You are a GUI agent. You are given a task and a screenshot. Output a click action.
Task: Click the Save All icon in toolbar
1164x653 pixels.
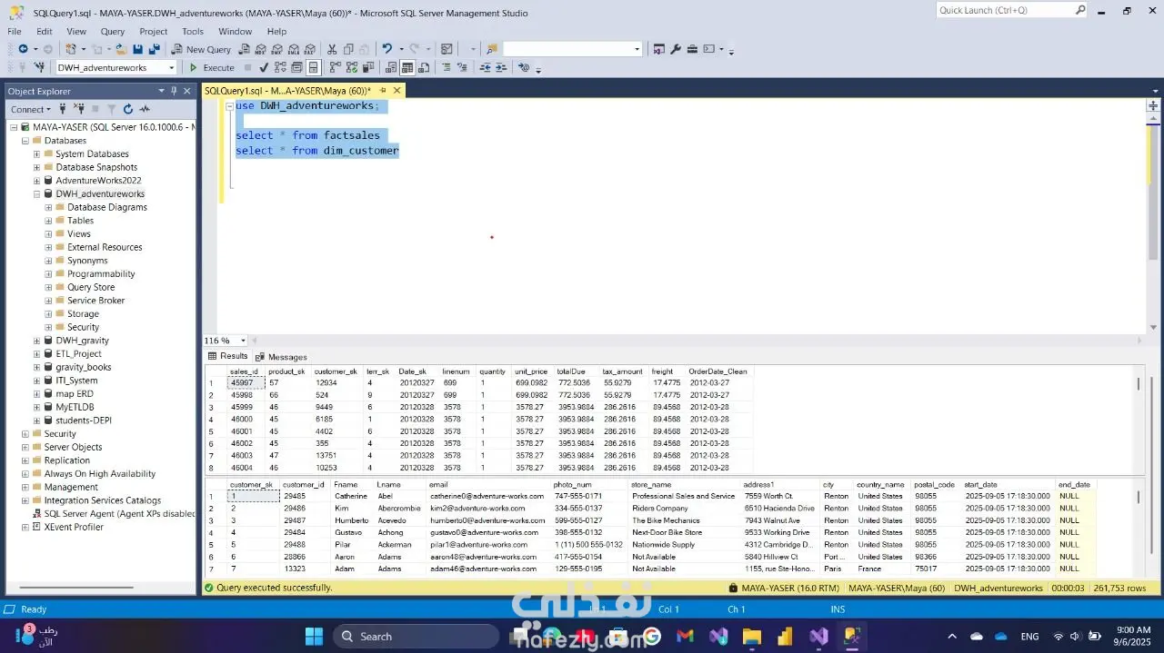pyautogui.click(x=154, y=49)
